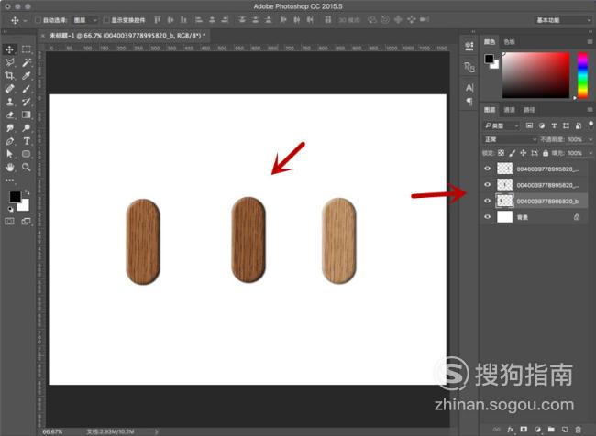This screenshot has height=436, width=596.
Task: Open the Layers panel options menu
Action: pyautogui.click(x=590, y=109)
